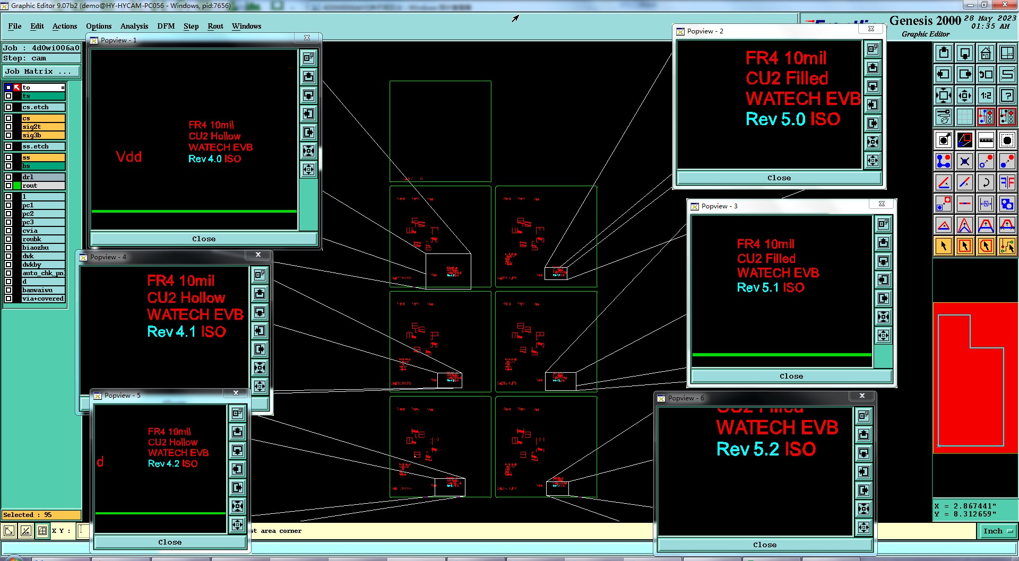
Task: Open the wrench and palette settings icon
Action: point(943,116)
